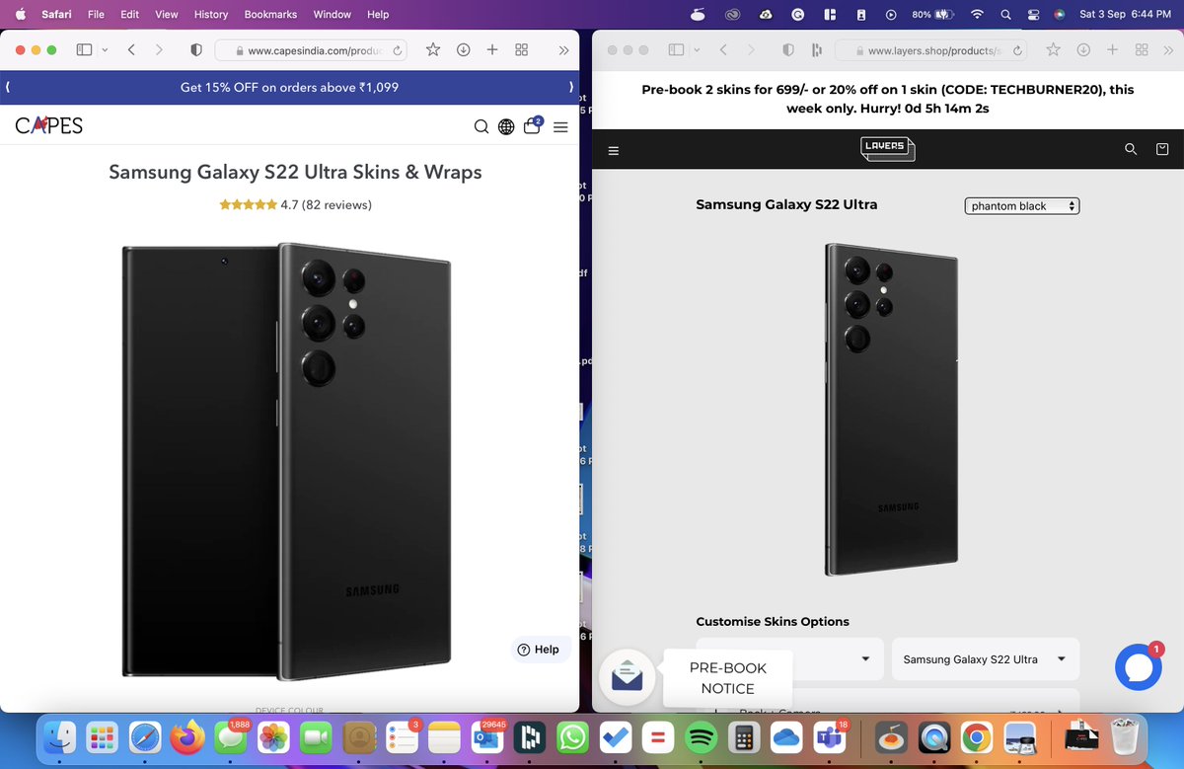The height and width of the screenshot is (769, 1184).
Task: Open new tab in Layers Safari window
Action: (1112, 49)
